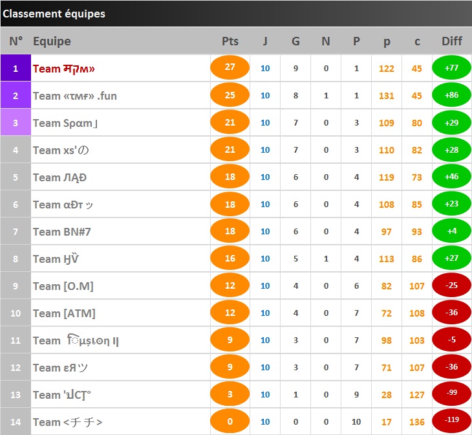Viewport: 472px width, 435px height.
Task: Click the red -99 difference badge
Action: click(x=451, y=393)
